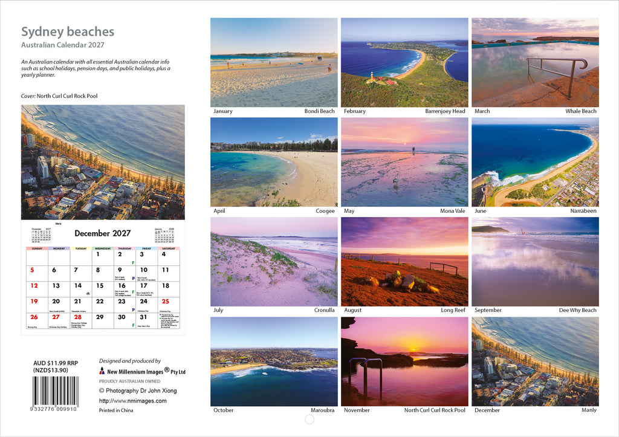Click the barcode image

(55, 391)
